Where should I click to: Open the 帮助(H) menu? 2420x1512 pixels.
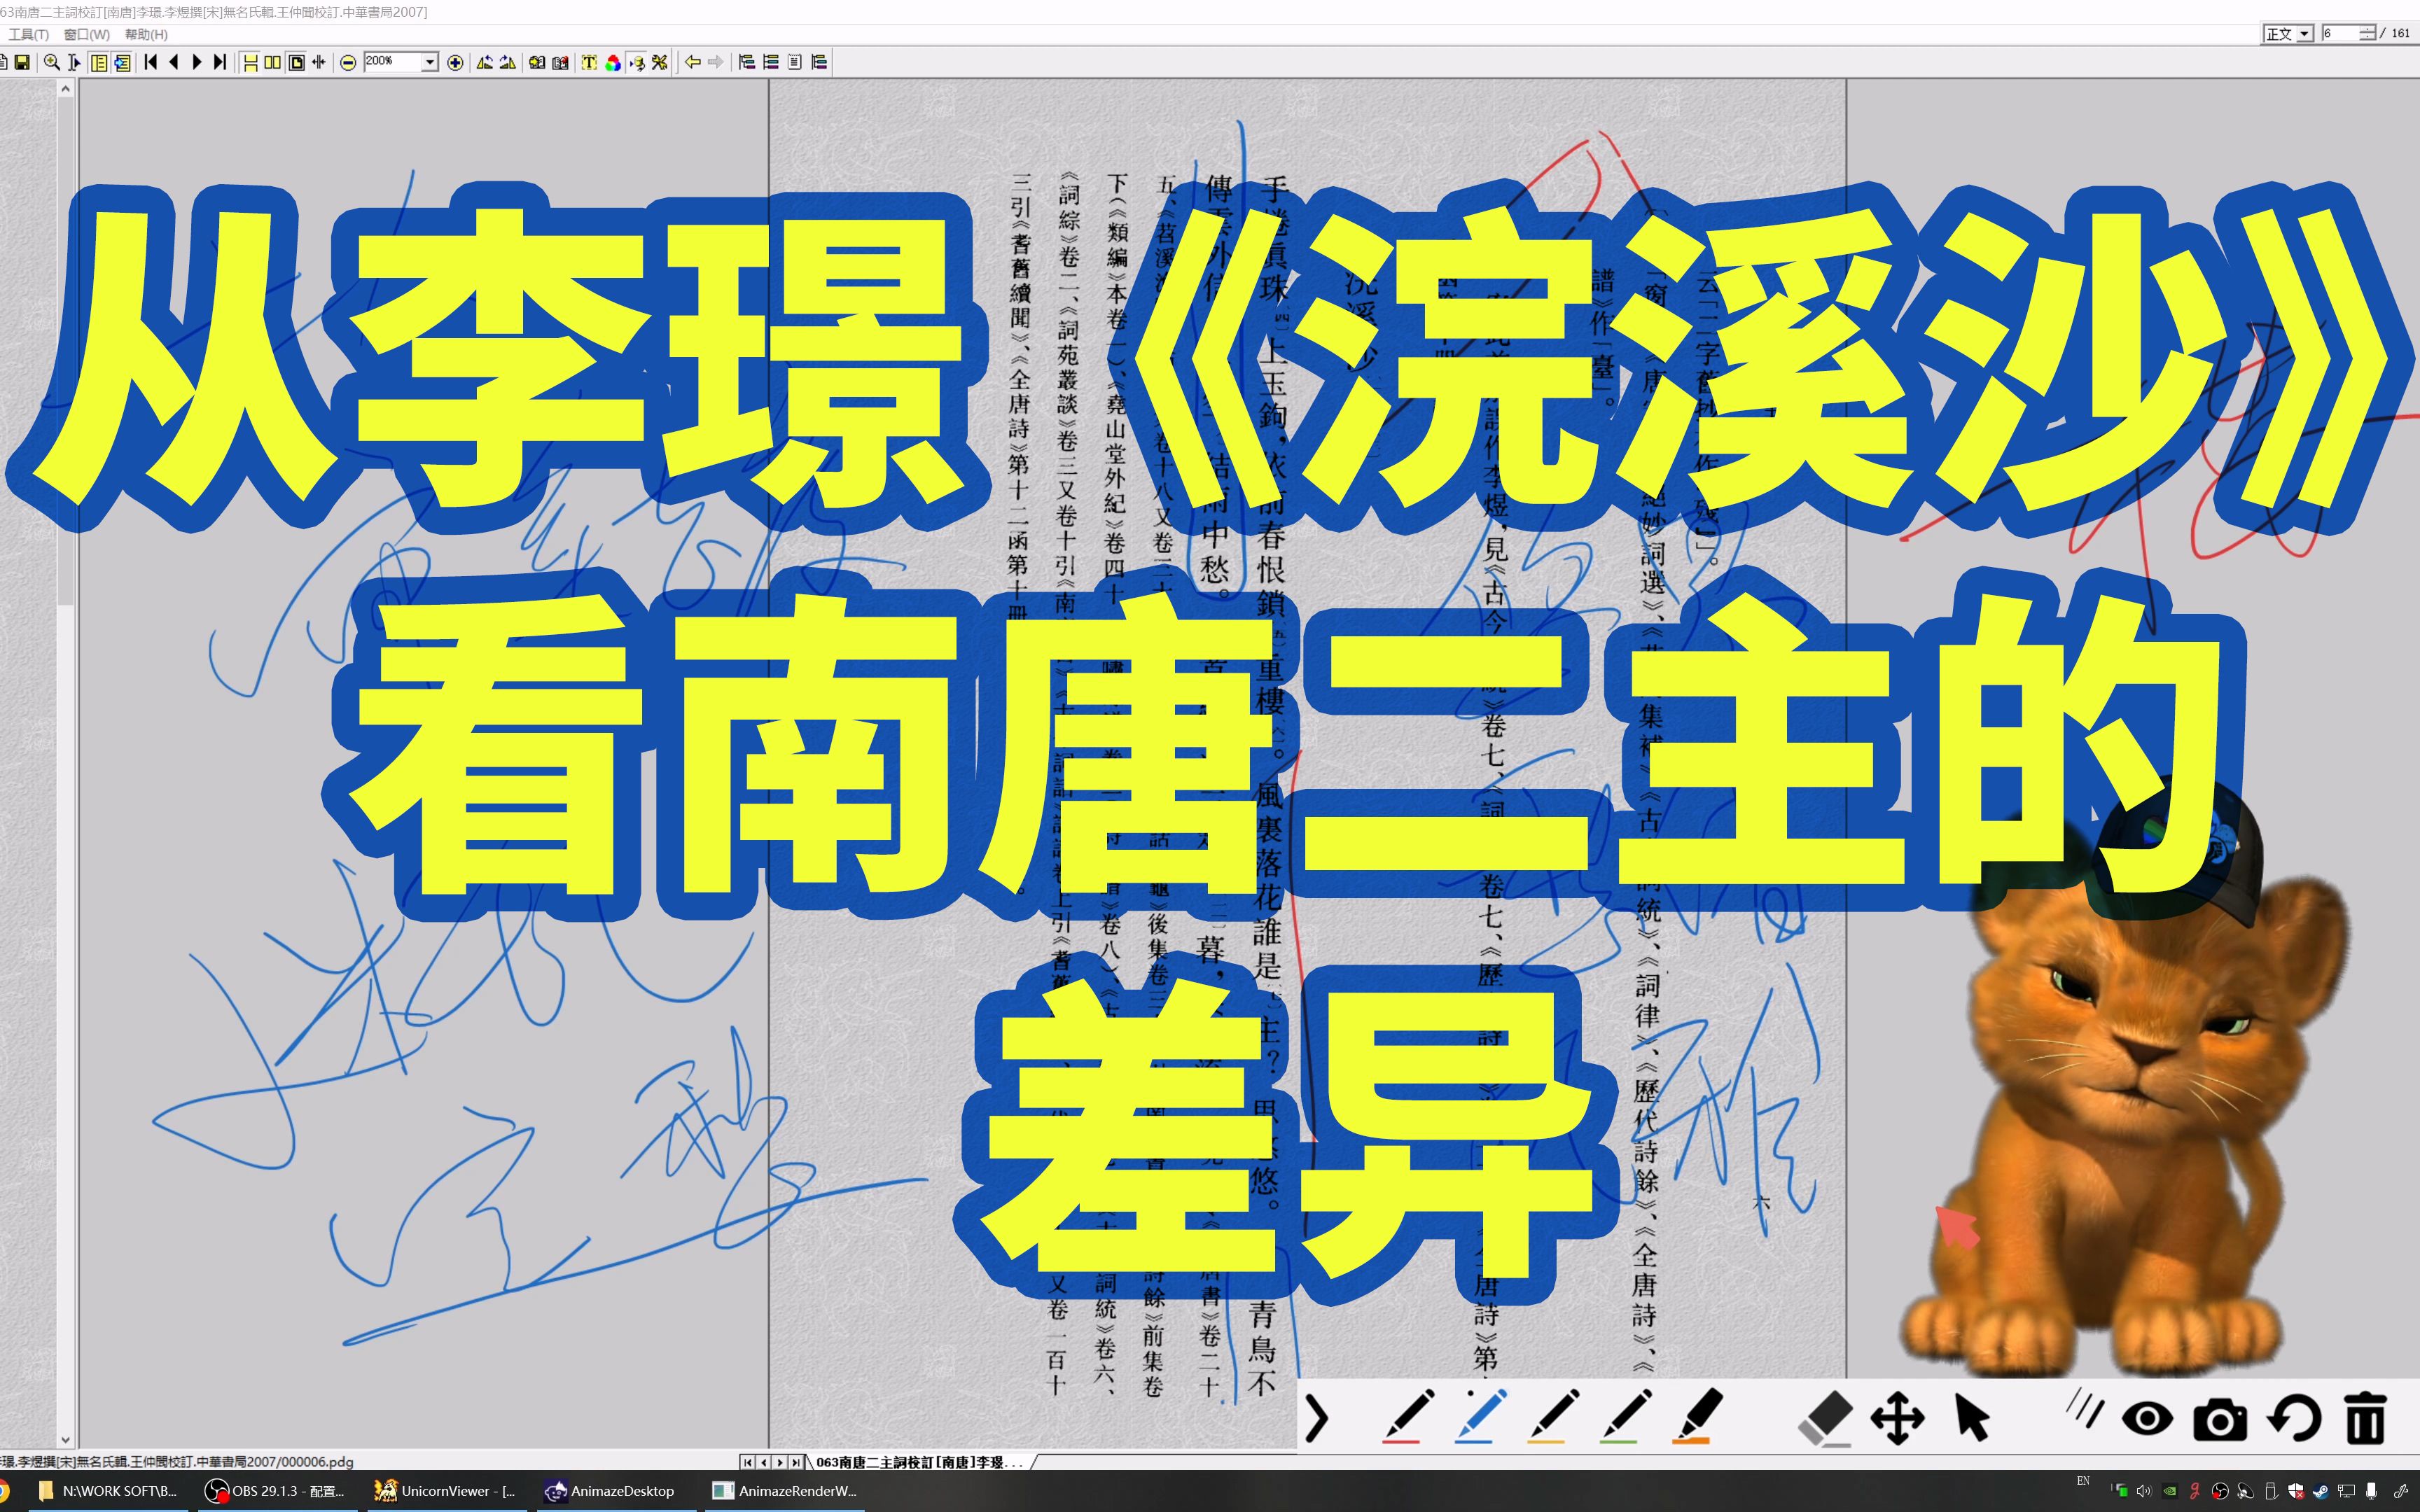(146, 34)
